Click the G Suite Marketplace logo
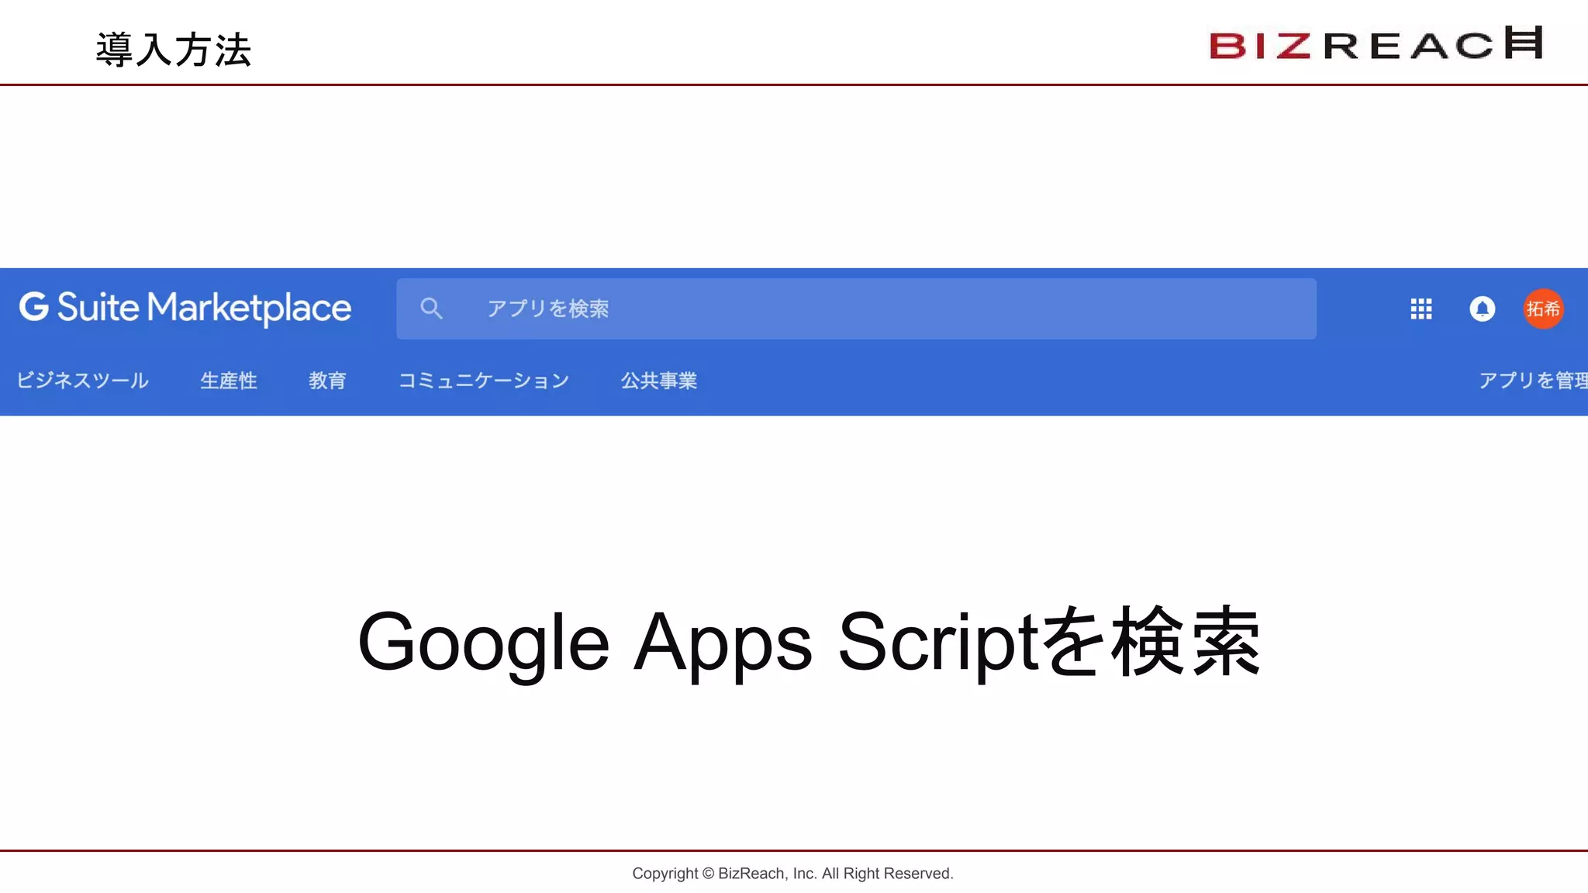 185,308
